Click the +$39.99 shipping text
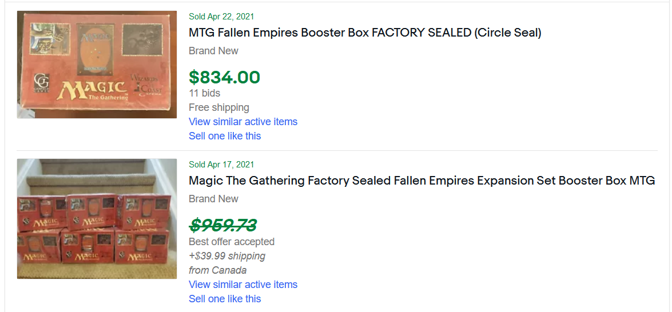Screen dimensions: 672x312 pyautogui.click(x=227, y=256)
